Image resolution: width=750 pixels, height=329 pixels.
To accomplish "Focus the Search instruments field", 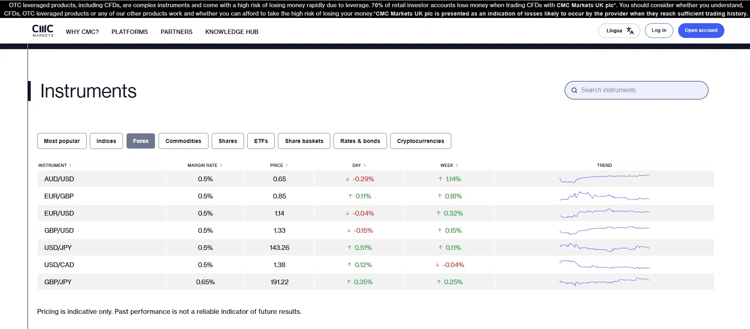I will [637, 90].
